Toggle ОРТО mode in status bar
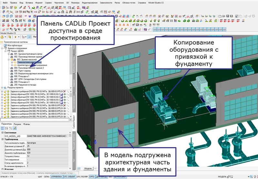Screen dimensions: 258x179 tap(92, 177)
